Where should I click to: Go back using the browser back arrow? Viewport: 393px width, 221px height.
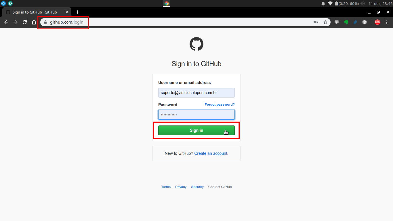pos(6,22)
